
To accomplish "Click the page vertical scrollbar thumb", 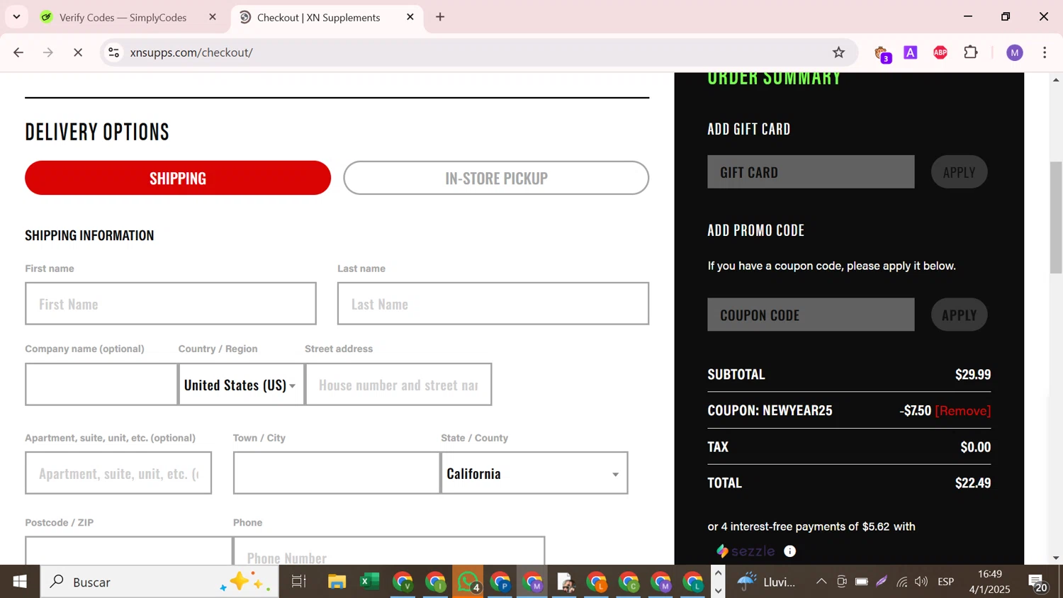I will click(1056, 217).
